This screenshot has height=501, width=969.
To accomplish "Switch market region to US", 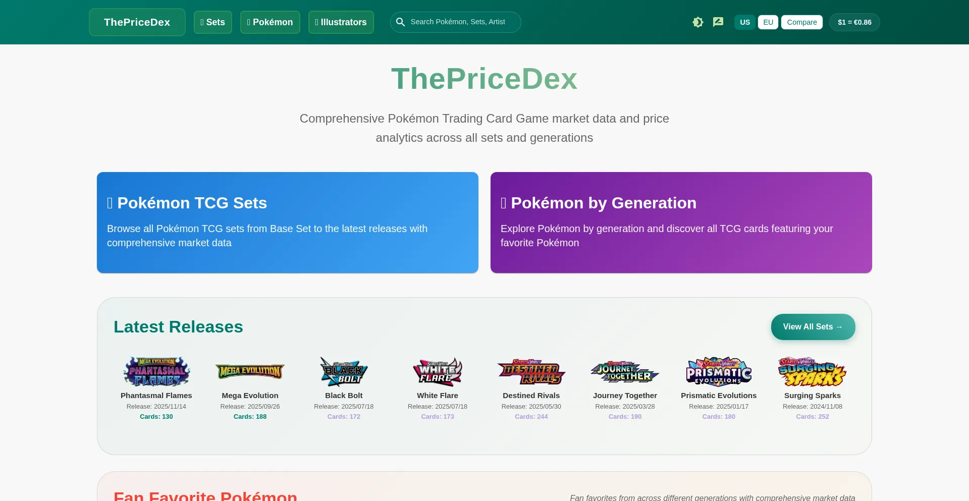I will pyautogui.click(x=745, y=22).
